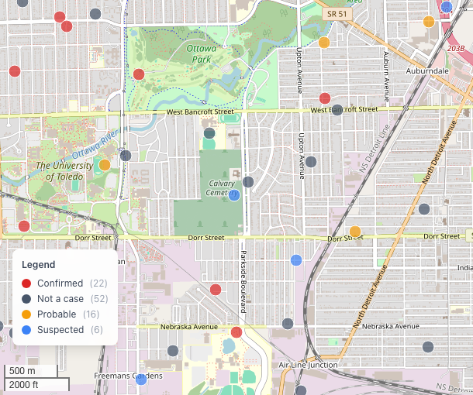Toggle Probable cases in the legend

tap(60, 314)
